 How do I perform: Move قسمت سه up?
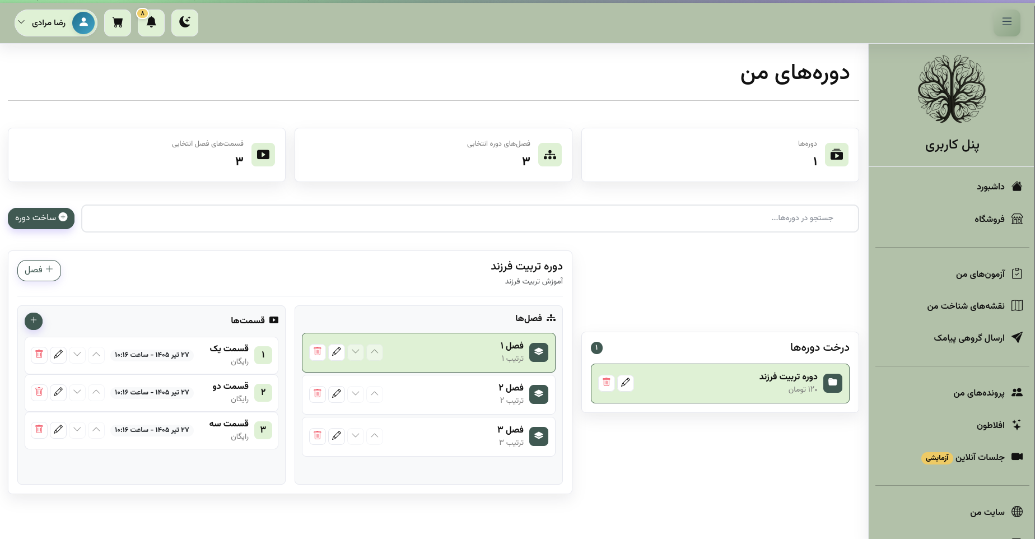pos(96,430)
